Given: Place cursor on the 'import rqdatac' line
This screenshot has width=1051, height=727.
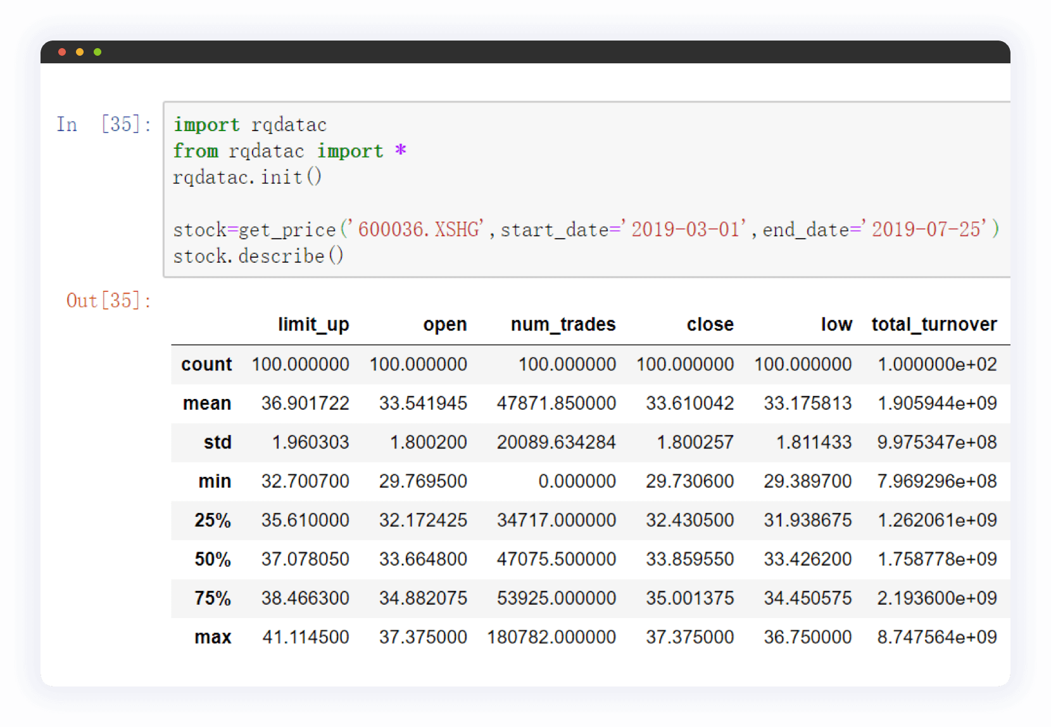Looking at the screenshot, I should [250, 125].
